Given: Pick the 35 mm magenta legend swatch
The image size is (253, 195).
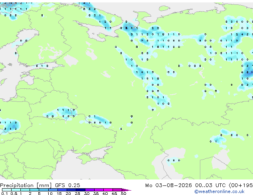Looking at the screenshot, I should click(99, 190).
